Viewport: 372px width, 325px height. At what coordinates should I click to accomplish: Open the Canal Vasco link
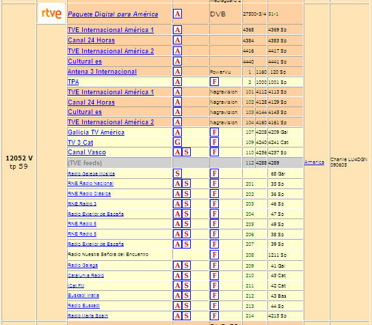coord(87,152)
